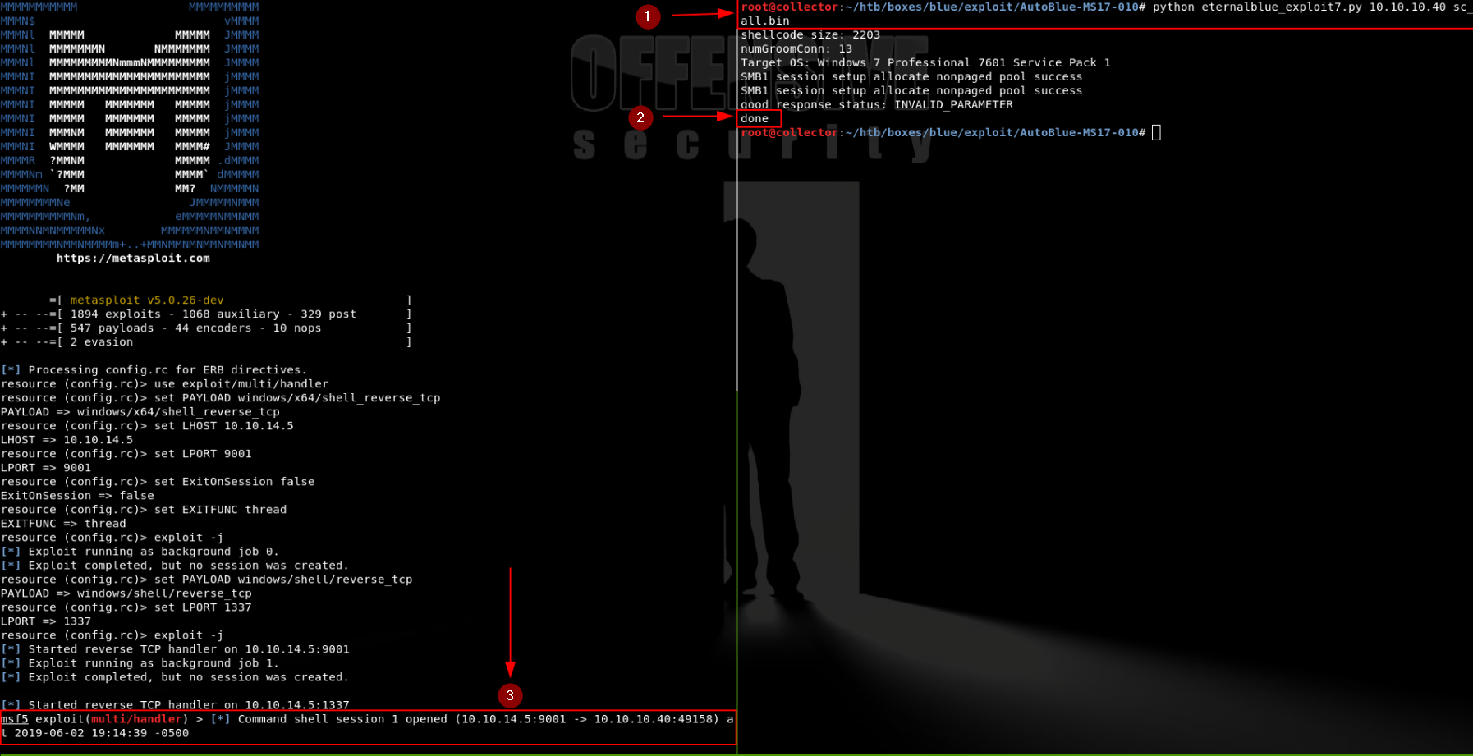This screenshot has width=1473, height=756.
Task: Click the '2019-06-02 19:14:39 -0500' timestamp
Action: 102,733
